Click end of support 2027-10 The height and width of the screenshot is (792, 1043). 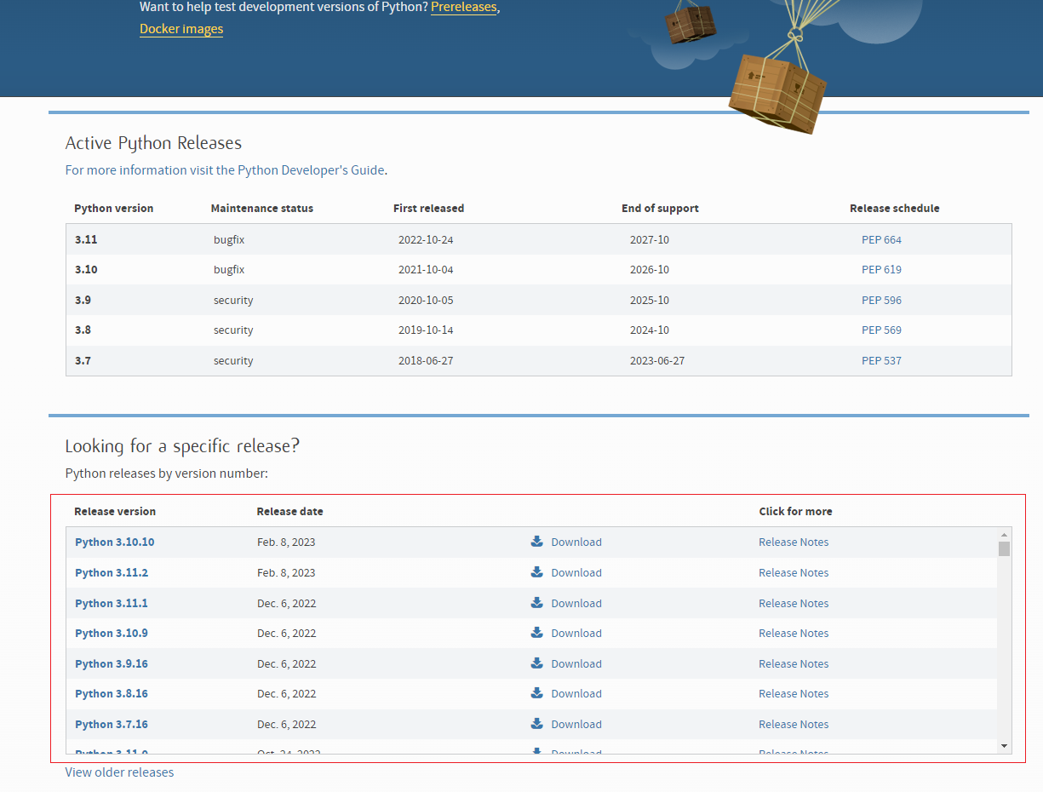[x=650, y=240]
